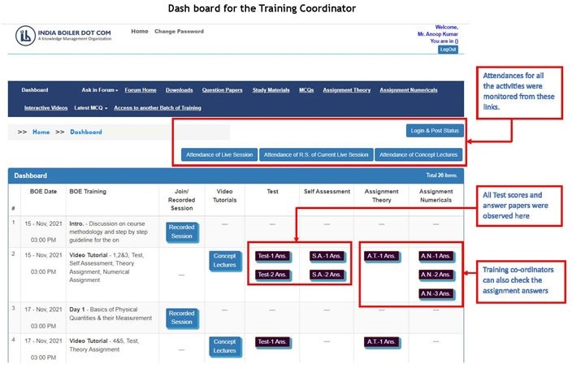The width and height of the screenshot is (572, 369).
Task: Click the Login & Post Status button
Action: pos(434,130)
